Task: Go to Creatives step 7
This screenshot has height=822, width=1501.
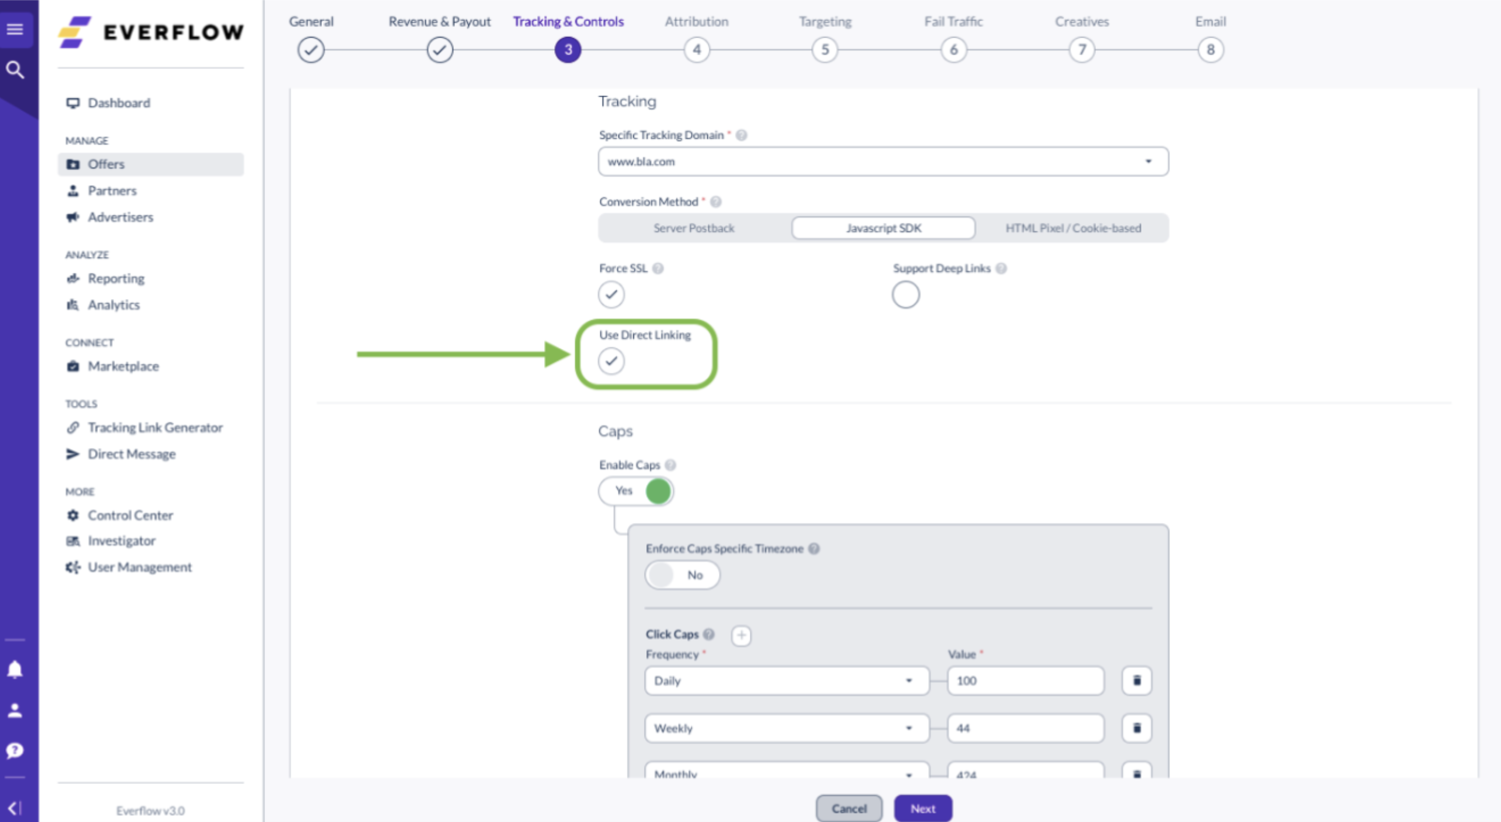Action: pyautogui.click(x=1082, y=50)
